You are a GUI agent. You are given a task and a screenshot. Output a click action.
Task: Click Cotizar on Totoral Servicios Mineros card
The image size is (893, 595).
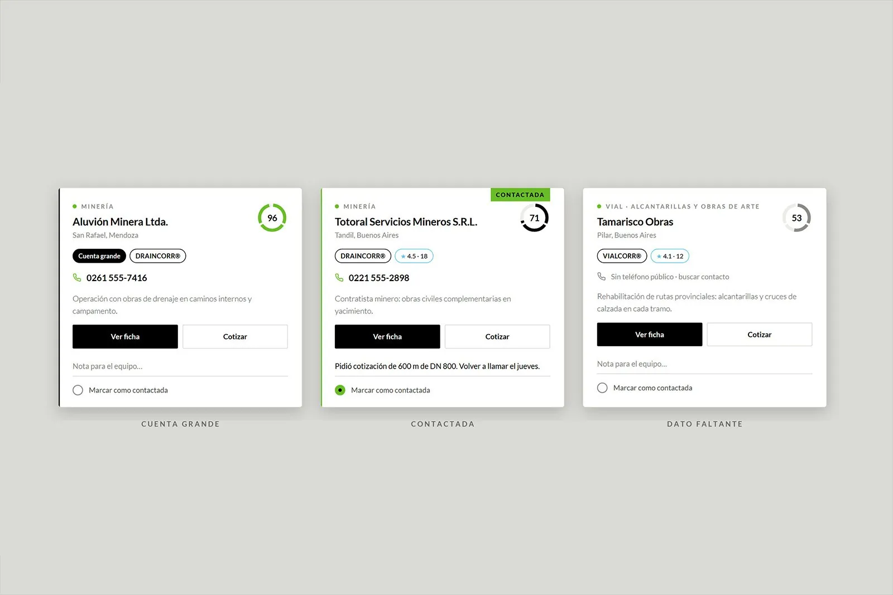tap(497, 337)
